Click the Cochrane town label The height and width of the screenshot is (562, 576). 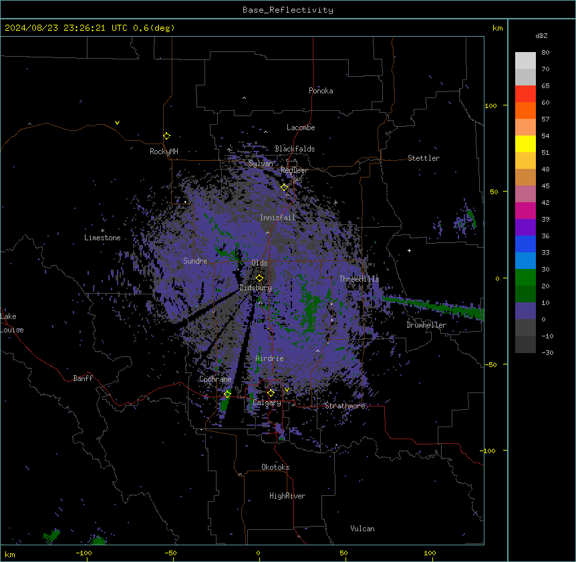[x=215, y=379]
